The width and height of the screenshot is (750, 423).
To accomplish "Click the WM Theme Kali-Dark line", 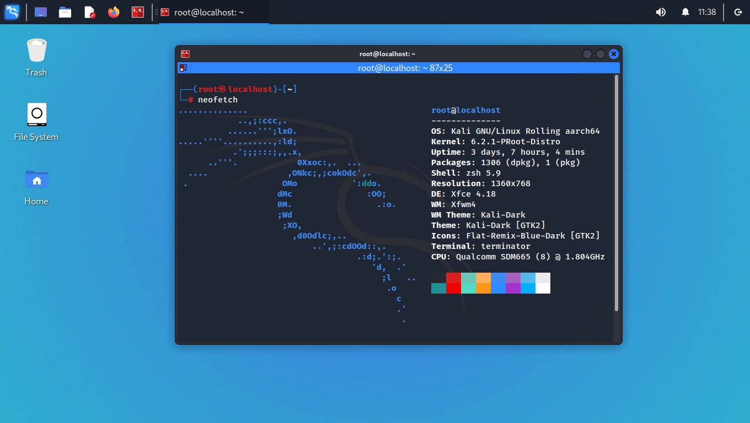I will point(478,215).
